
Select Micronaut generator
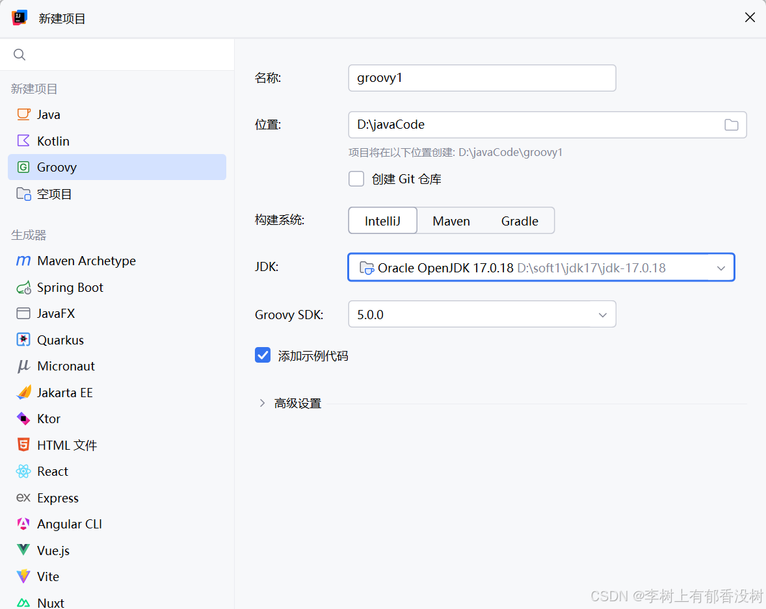tap(117, 367)
